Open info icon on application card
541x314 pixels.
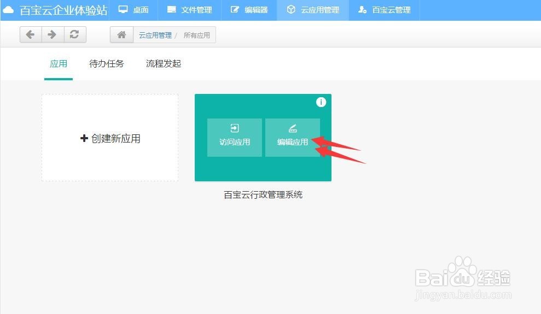(x=321, y=102)
